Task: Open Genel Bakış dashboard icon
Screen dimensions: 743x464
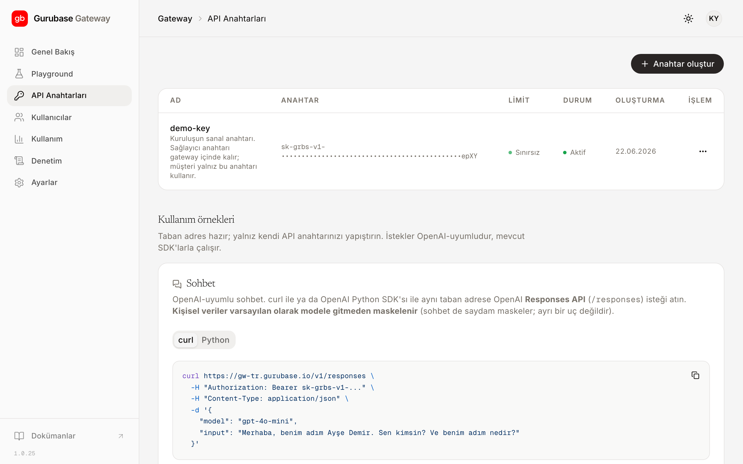Action: 19,52
